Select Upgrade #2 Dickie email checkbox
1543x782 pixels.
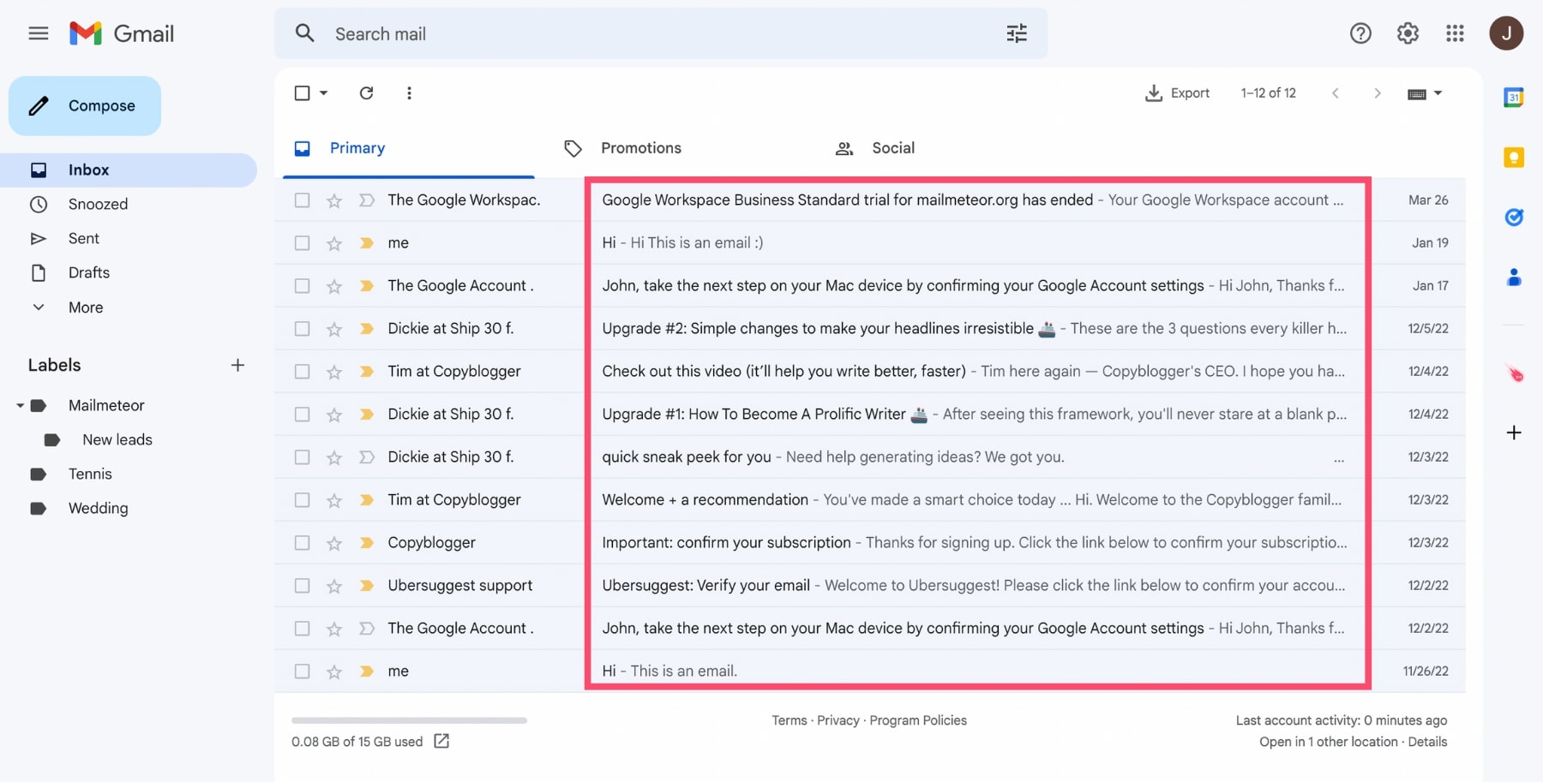point(302,329)
